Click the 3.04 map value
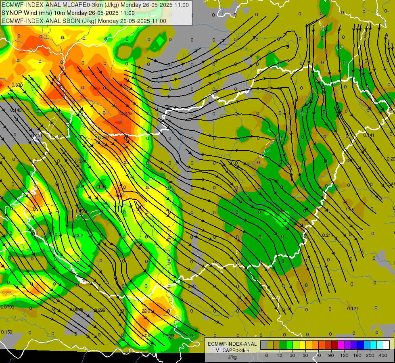This screenshot has width=395, height=363. tap(80, 186)
